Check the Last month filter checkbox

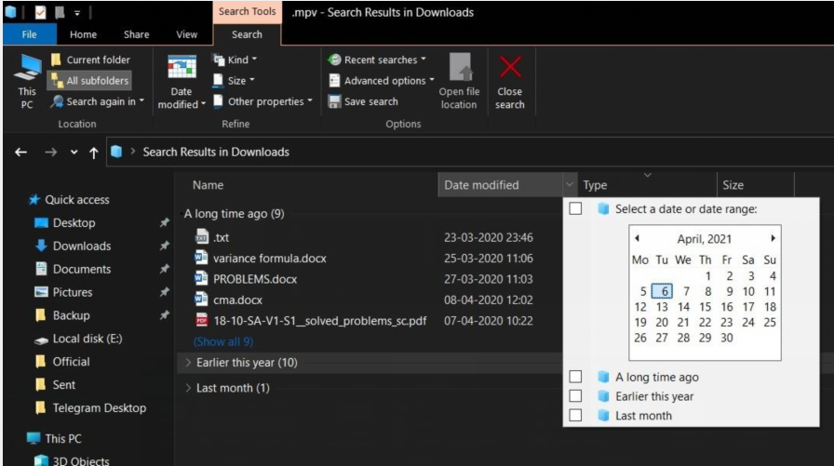[x=575, y=415]
